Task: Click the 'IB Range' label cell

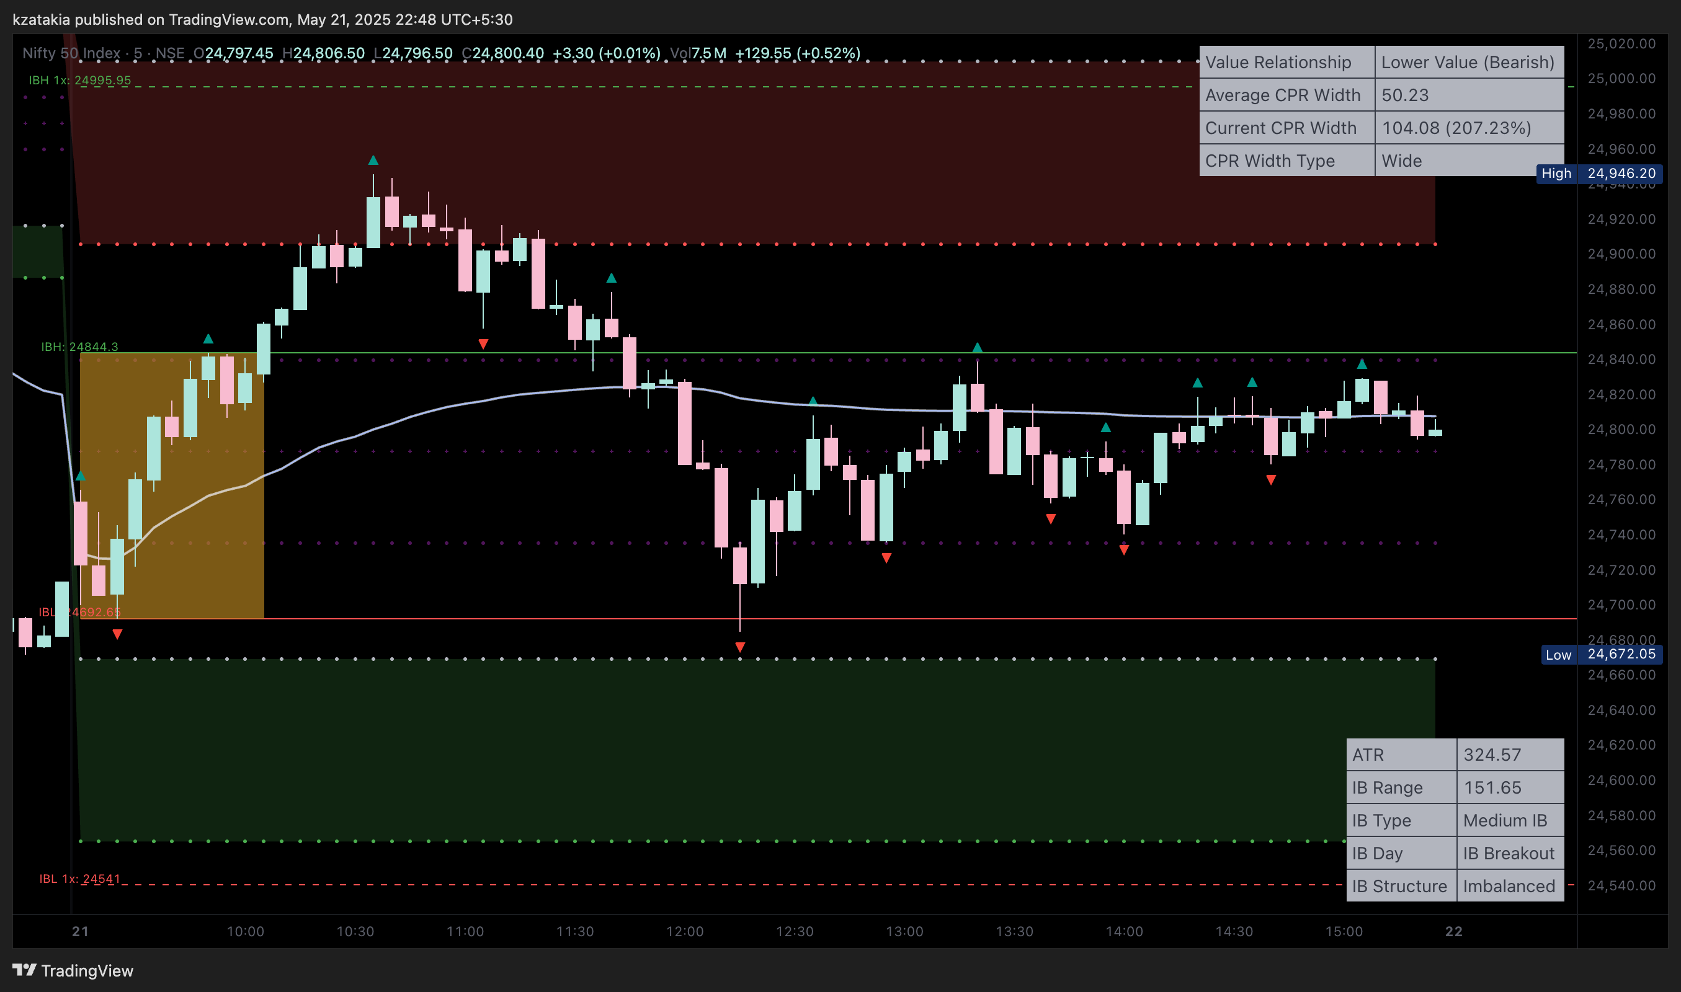Action: click(1401, 787)
